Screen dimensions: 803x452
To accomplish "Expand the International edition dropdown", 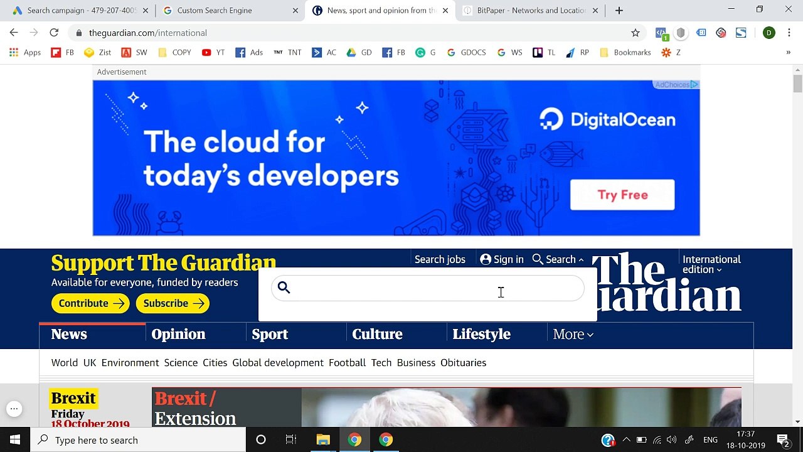I will pyautogui.click(x=711, y=264).
